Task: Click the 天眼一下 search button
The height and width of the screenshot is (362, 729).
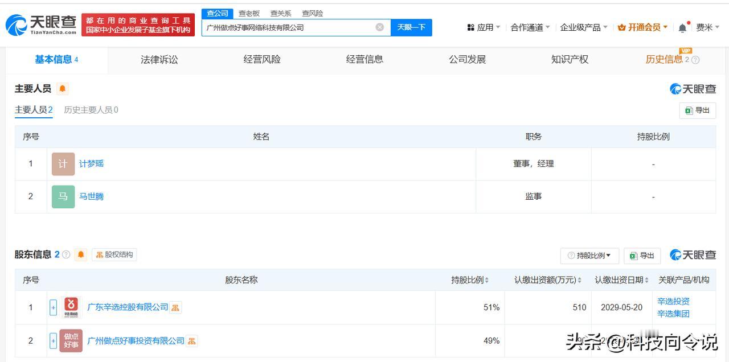Action: 411,27
